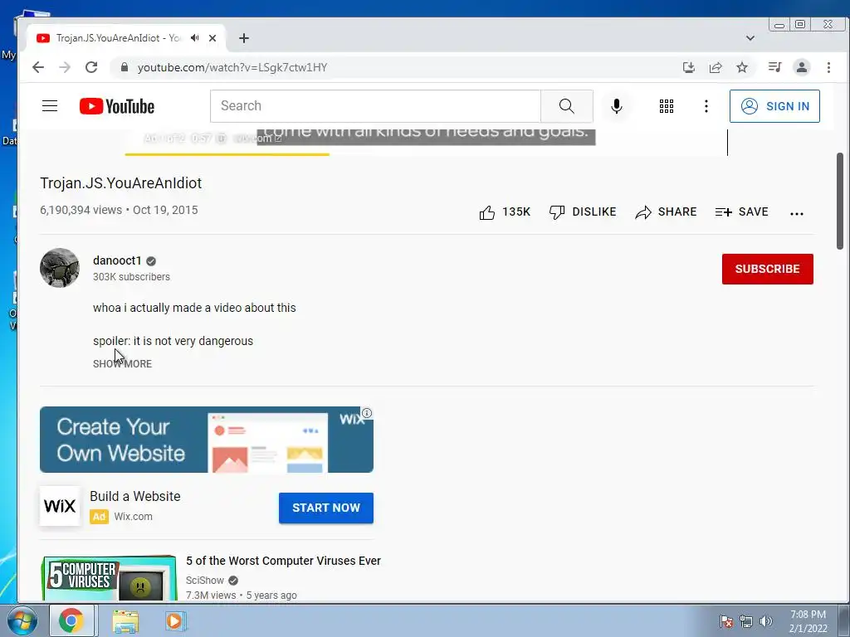Open Chrome profile avatar

(801, 67)
